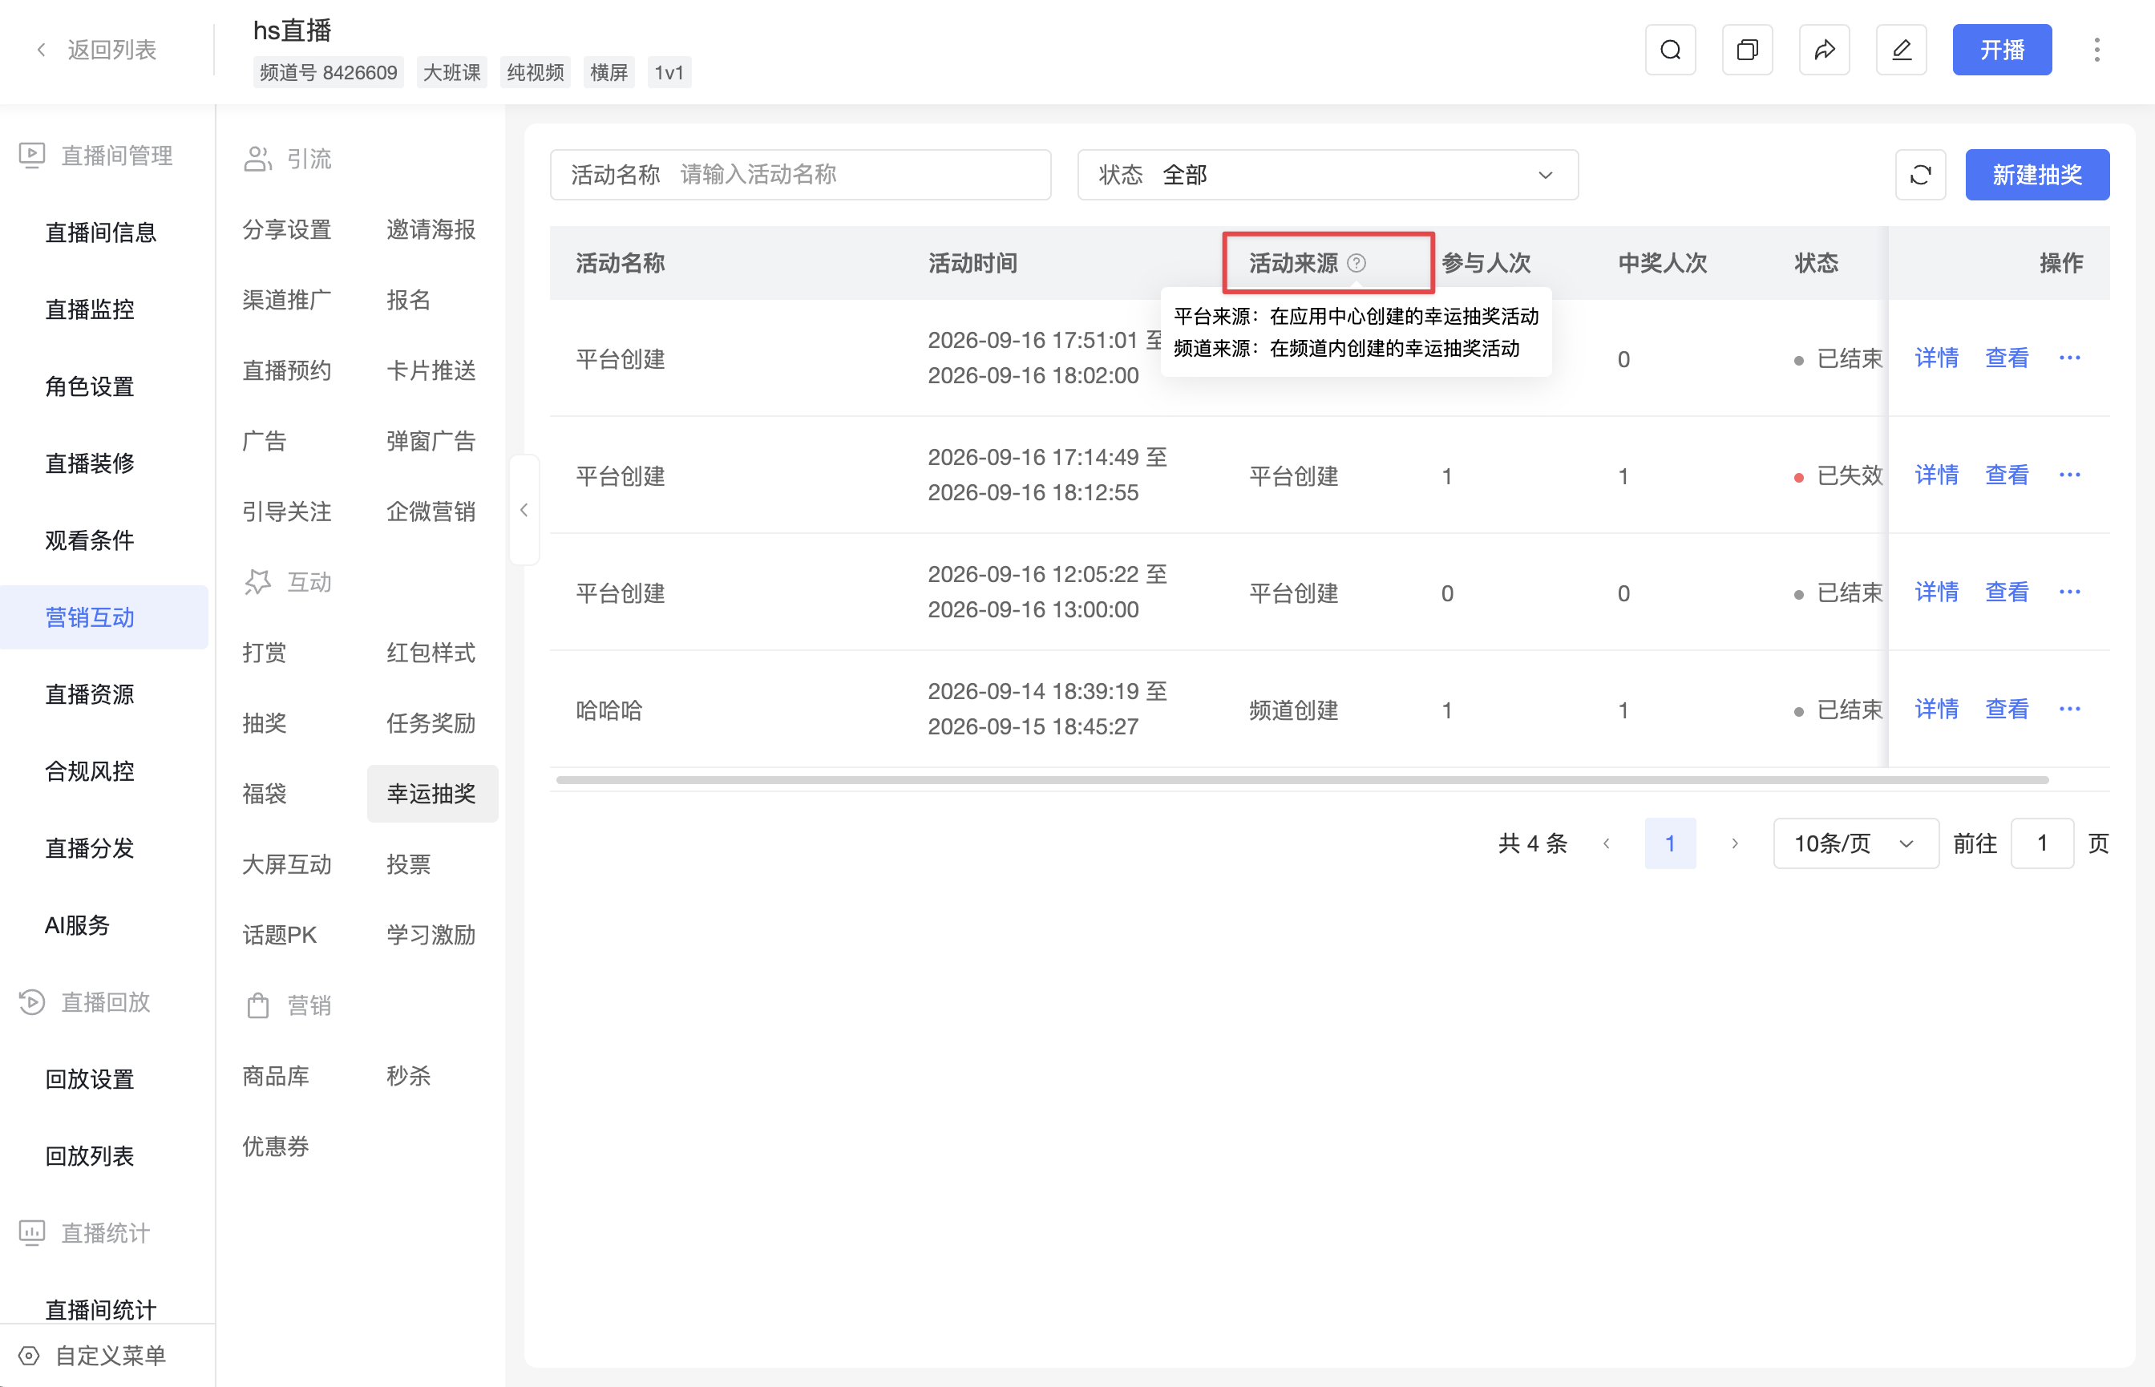The height and width of the screenshot is (1387, 2155).
Task: Open more actions for the 已失效 row
Action: 2069,475
